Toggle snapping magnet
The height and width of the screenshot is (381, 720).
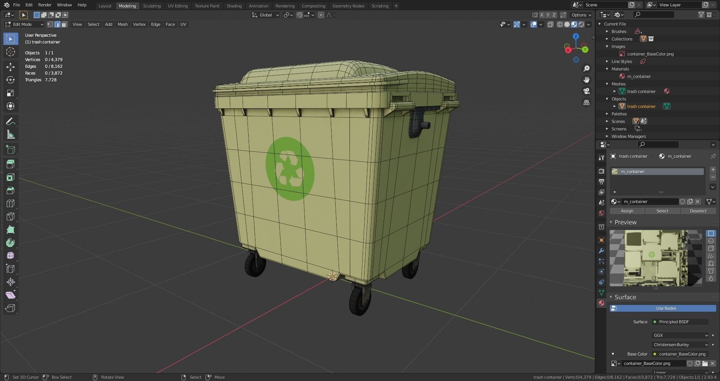click(300, 15)
